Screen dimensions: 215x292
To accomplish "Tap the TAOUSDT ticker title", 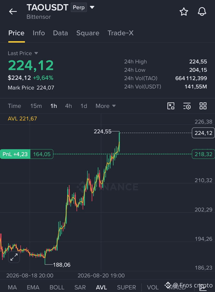I will tap(48, 8).
